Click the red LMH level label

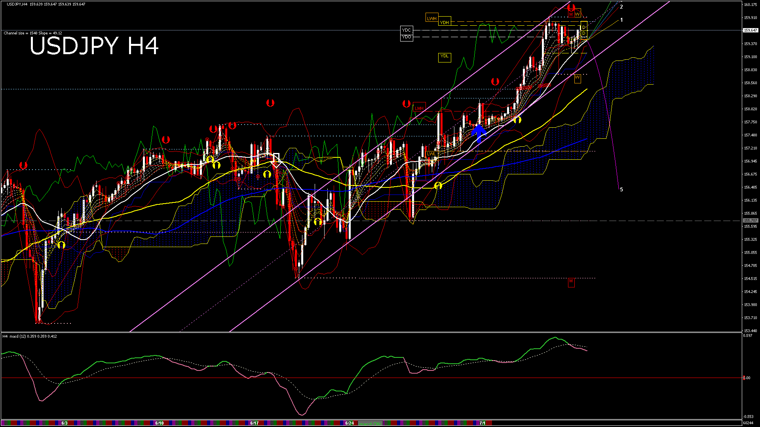click(419, 108)
